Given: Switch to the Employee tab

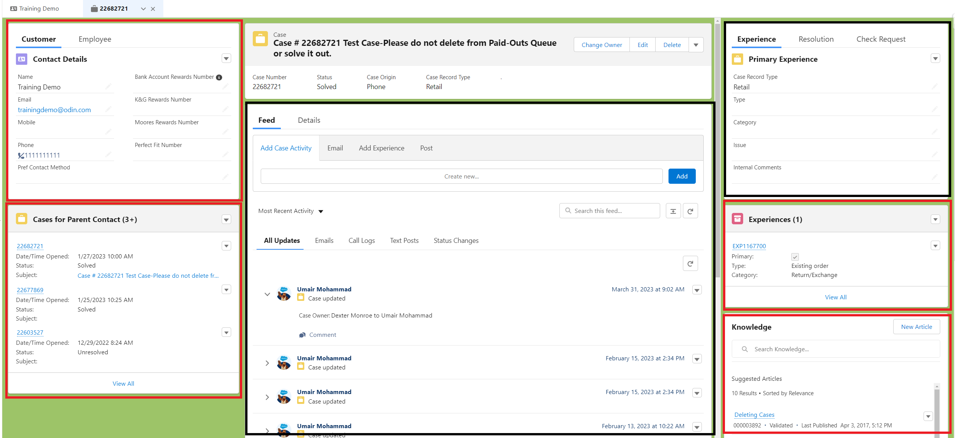Looking at the screenshot, I should click(x=95, y=39).
